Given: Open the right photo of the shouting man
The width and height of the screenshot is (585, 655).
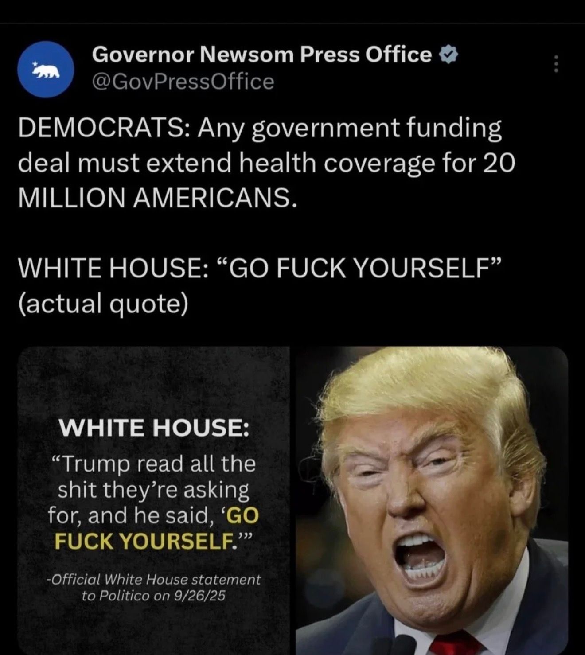Looking at the screenshot, I should (x=432, y=501).
